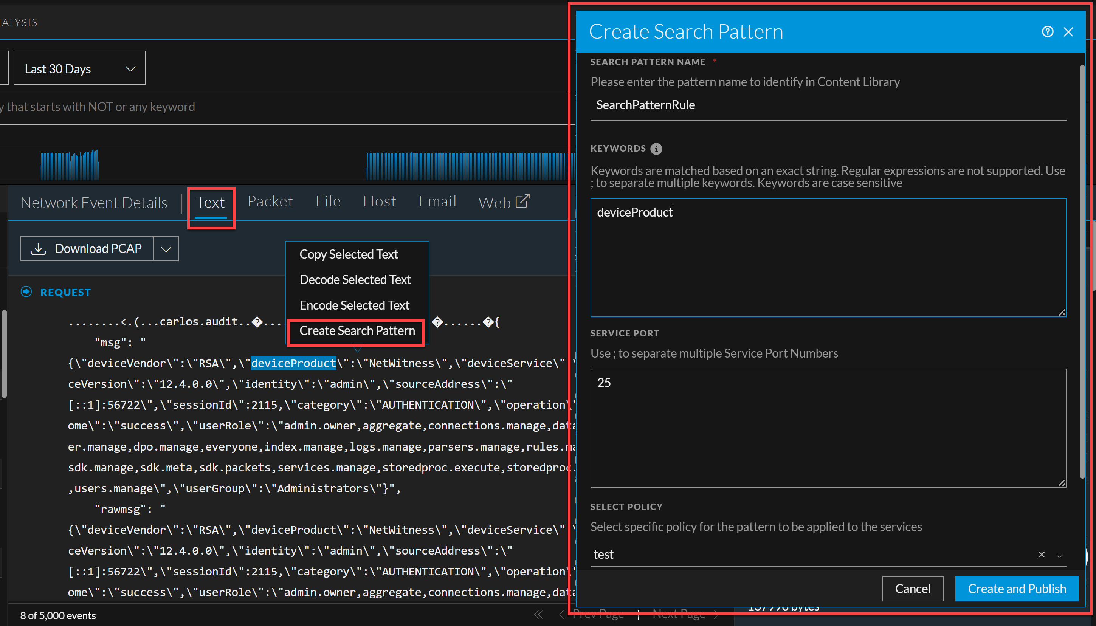Remove the test policy with the x icon

(1042, 555)
